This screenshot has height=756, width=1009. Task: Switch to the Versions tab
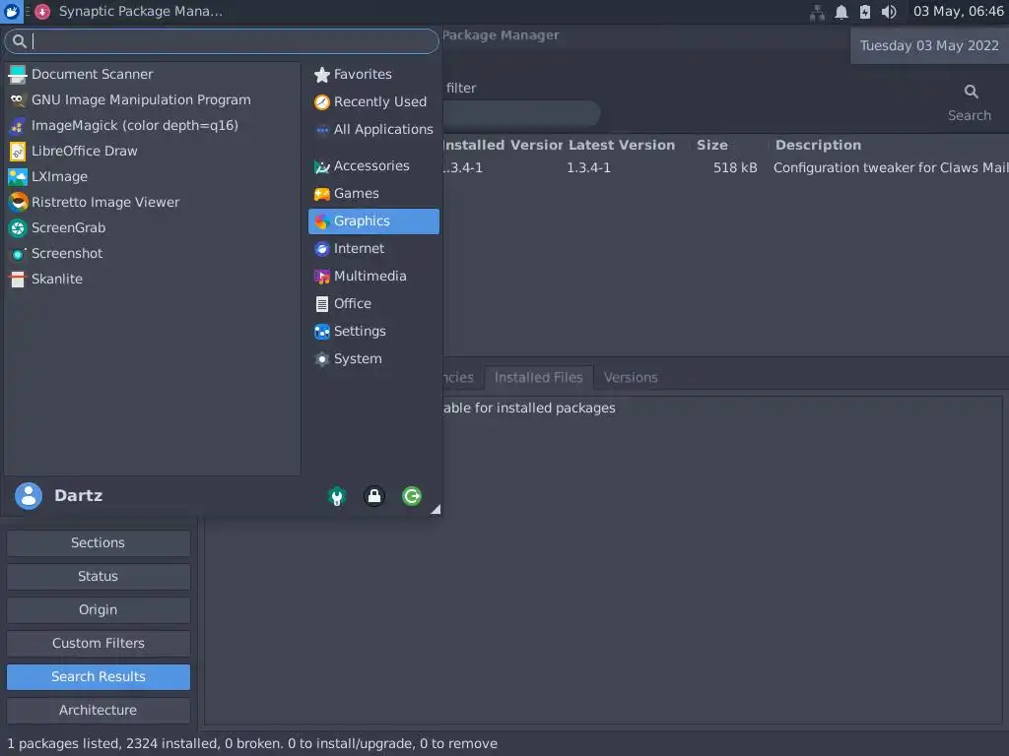(x=631, y=377)
